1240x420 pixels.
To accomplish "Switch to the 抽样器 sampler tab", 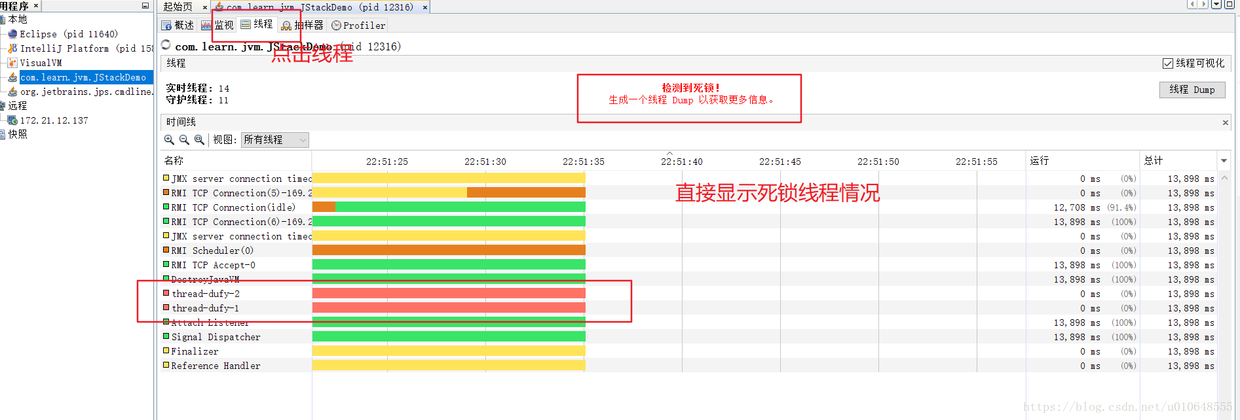I will [303, 26].
